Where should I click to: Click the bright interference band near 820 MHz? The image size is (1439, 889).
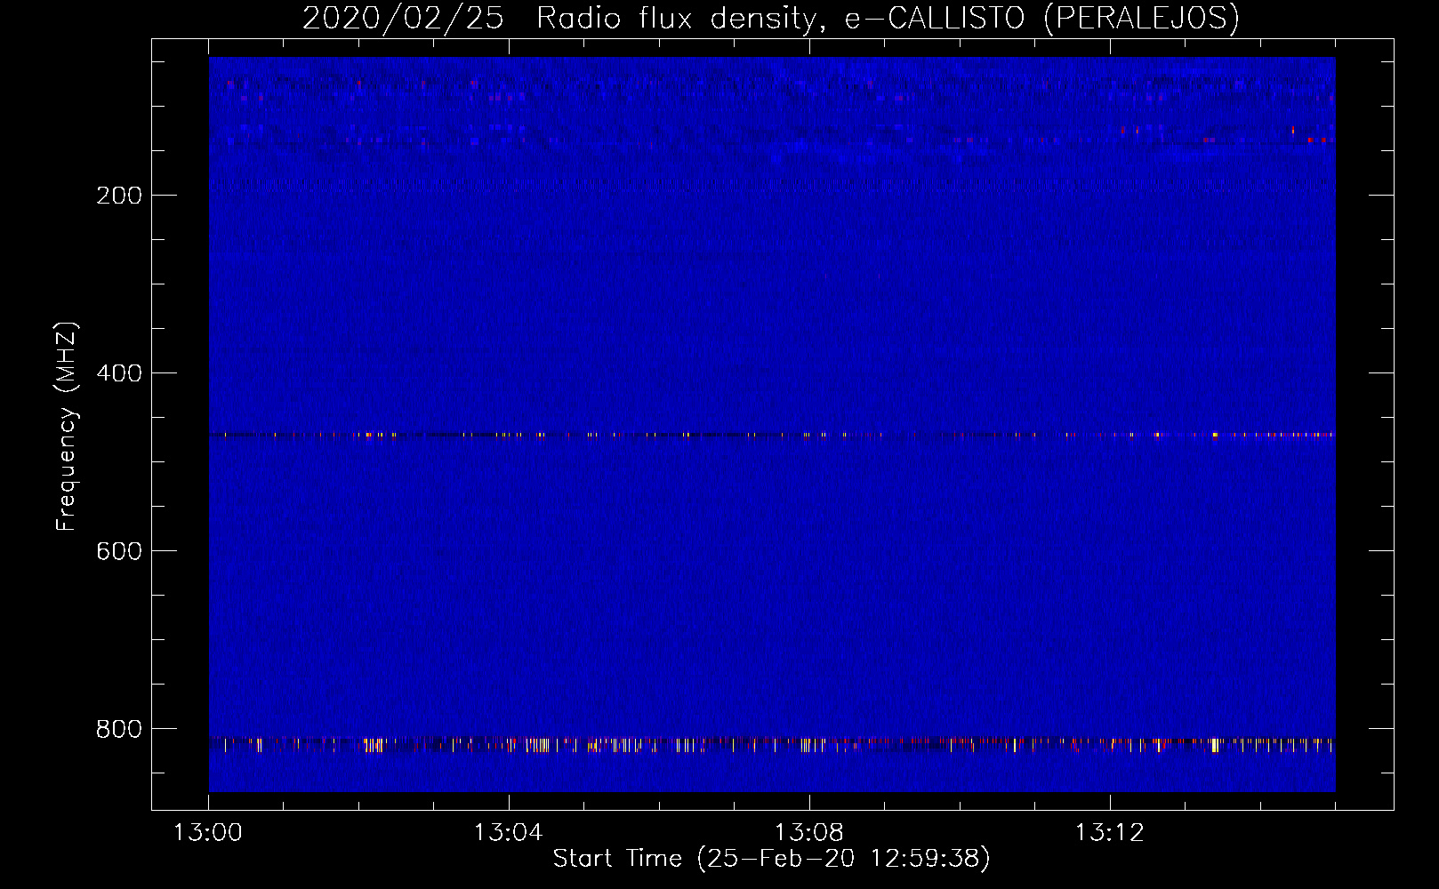pyautogui.click(x=772, y=744)
